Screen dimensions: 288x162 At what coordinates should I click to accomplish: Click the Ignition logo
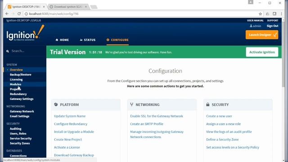tap(25, 33)
